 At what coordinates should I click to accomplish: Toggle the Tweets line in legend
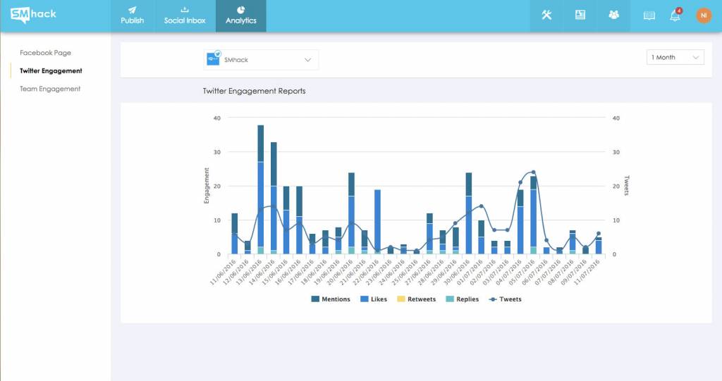coord(505,299)
